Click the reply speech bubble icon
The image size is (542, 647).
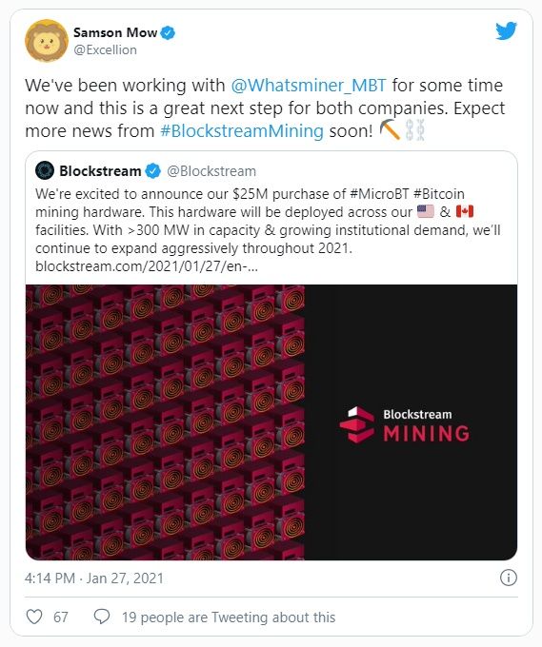pyautogui.click(x=102, y=617)
